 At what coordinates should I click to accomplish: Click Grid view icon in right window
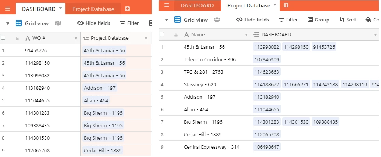[x=178, y=20]
